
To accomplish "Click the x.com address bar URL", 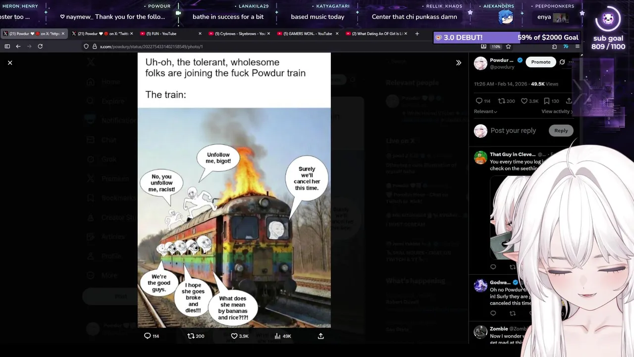I will pyautogui.click(x=151, y=47).
